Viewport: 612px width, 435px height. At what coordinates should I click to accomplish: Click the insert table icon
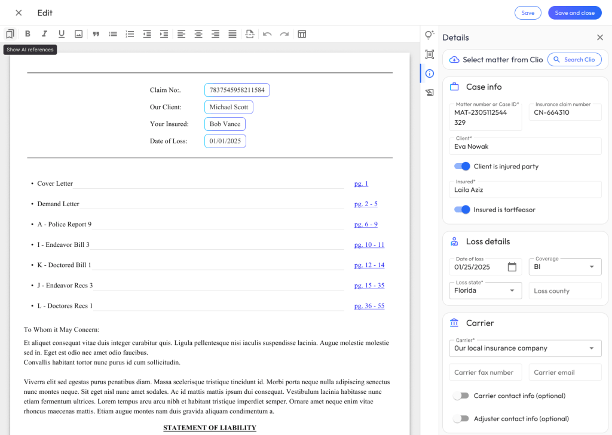click(x=302, y=34)
